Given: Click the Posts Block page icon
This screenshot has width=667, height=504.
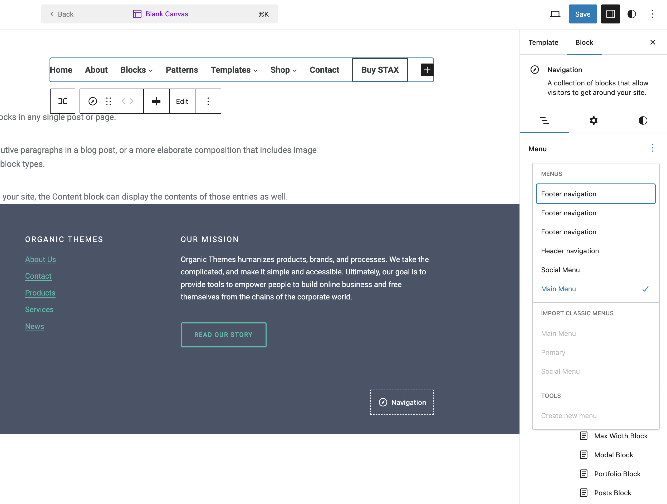Looking at the screenshot, I should tap(584, 493).
